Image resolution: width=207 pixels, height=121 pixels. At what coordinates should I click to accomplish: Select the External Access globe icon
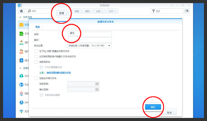(21, 85)
